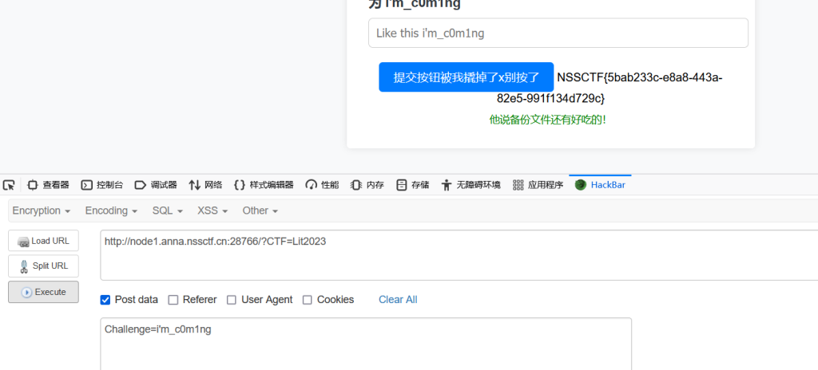Focus the HackBar URL text area
This screenshot has height=370, width=818.
tap(459, 255)
